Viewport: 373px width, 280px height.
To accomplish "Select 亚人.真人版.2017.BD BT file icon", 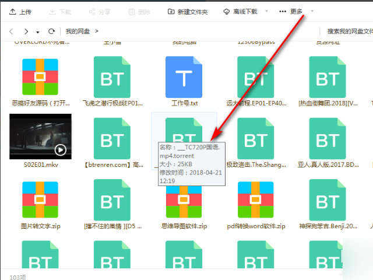I will pyautogui.click(x=328, y=138).
